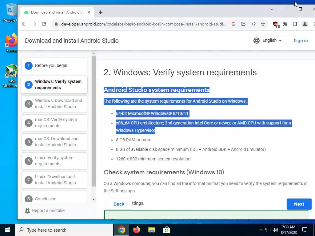Image resolution: width=315 pixels, height=236 pixels.
Task: Select the MSI Afterburner desktop shortcut
Action: click(10, 76)
